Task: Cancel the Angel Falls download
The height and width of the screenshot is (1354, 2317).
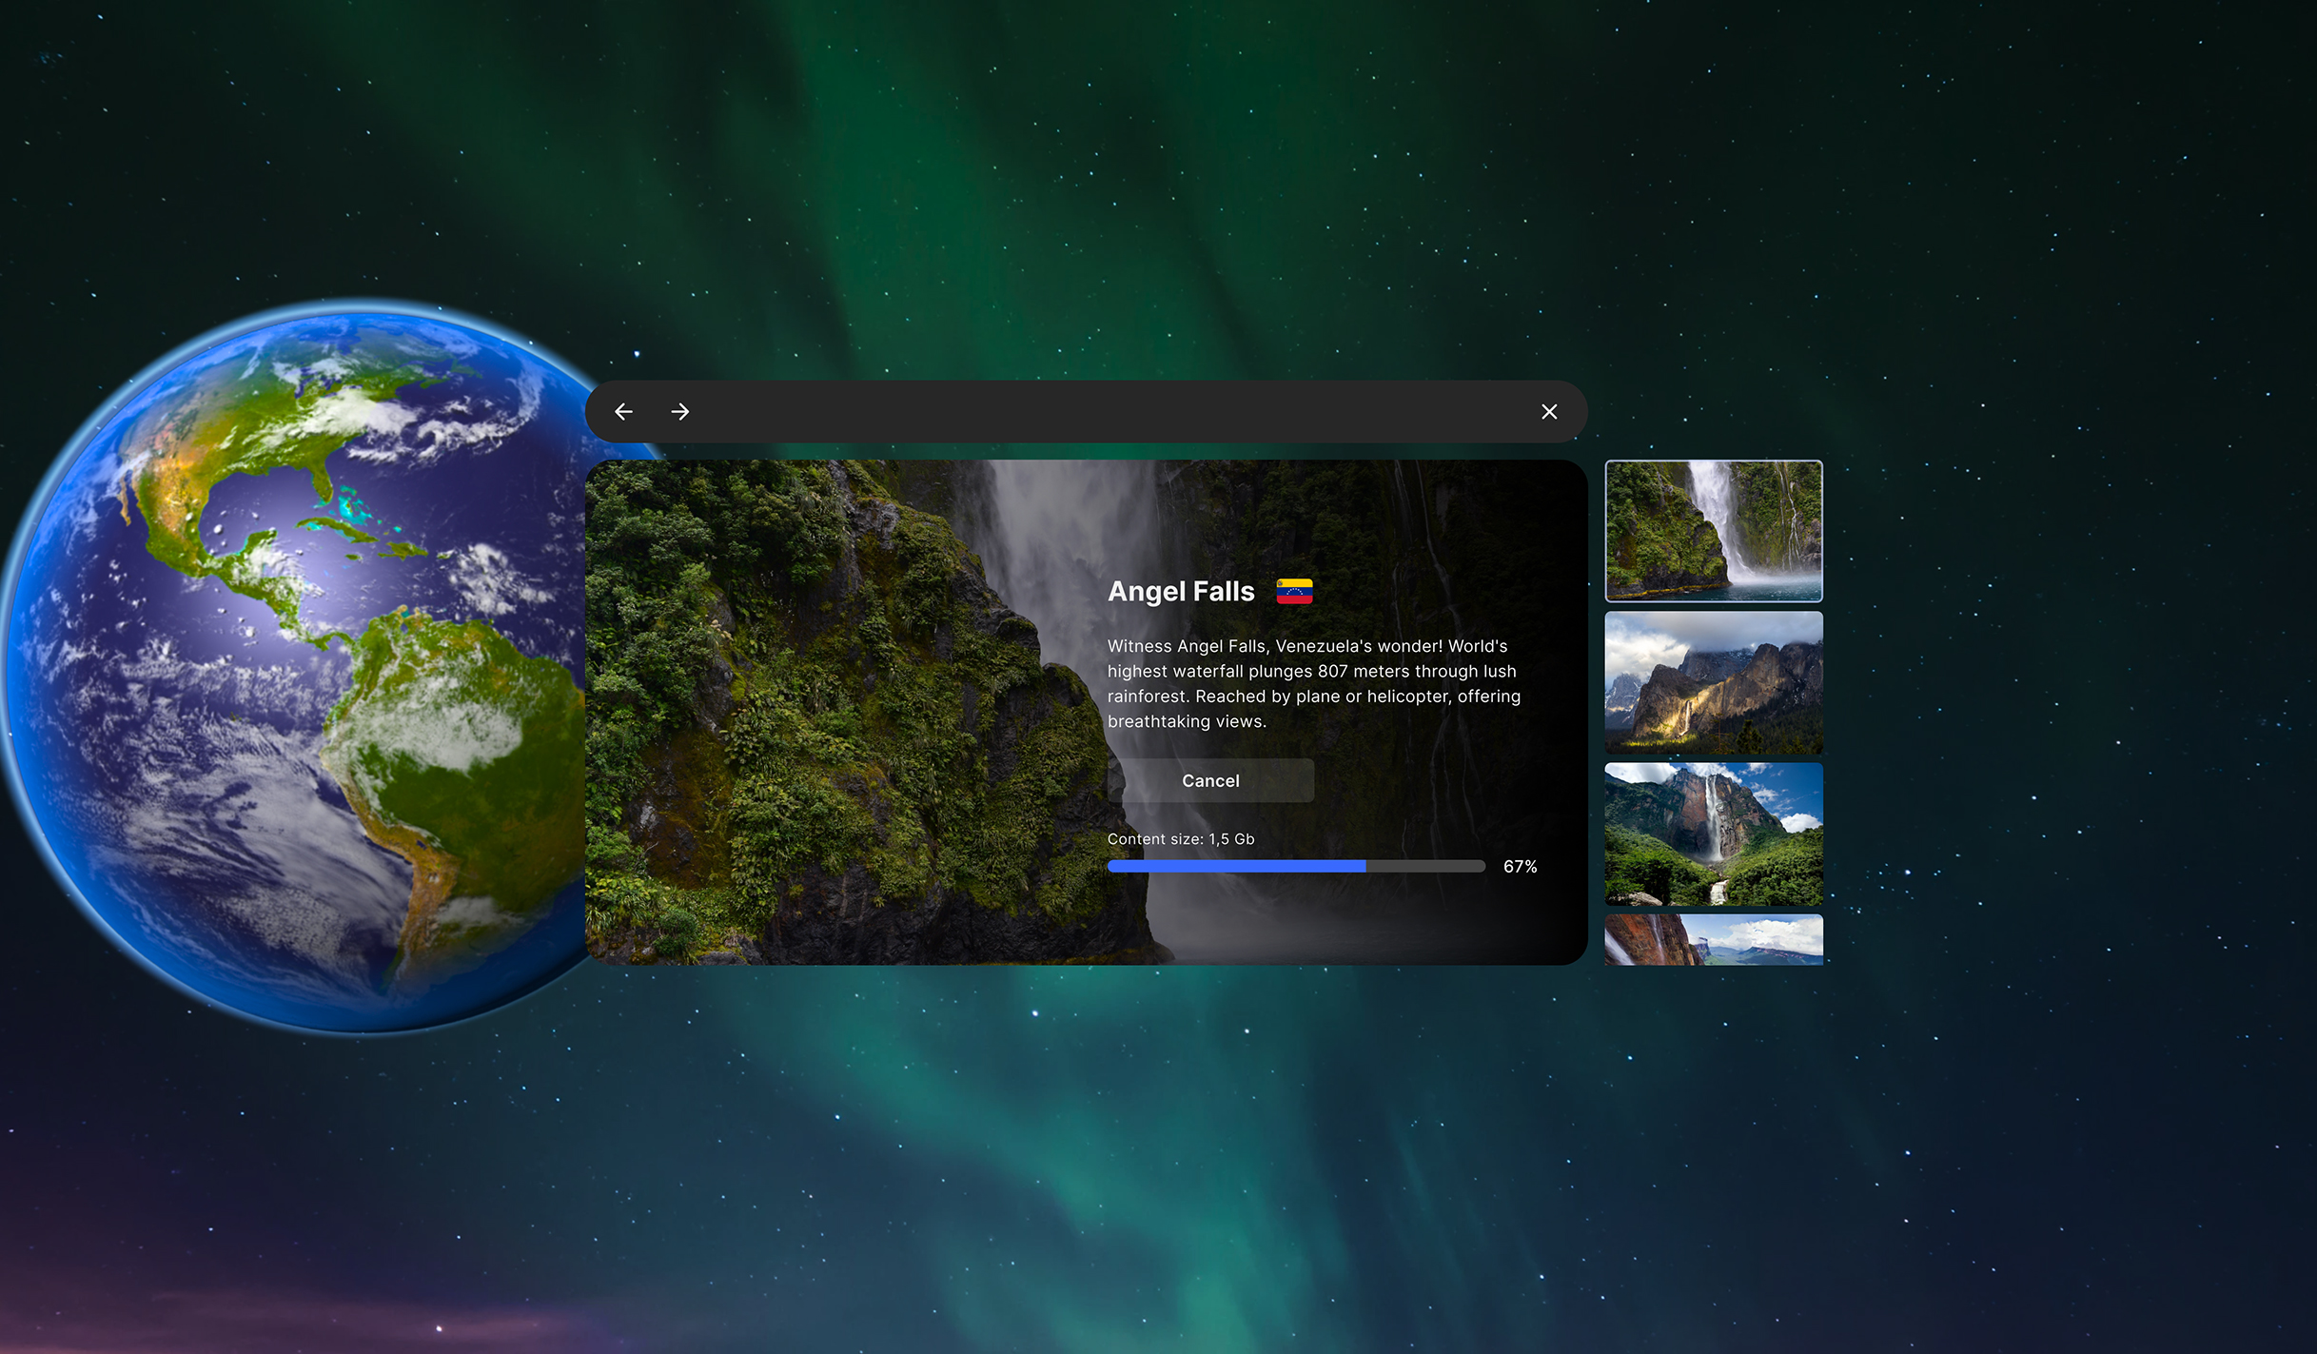Action: tap(1209, 780)
